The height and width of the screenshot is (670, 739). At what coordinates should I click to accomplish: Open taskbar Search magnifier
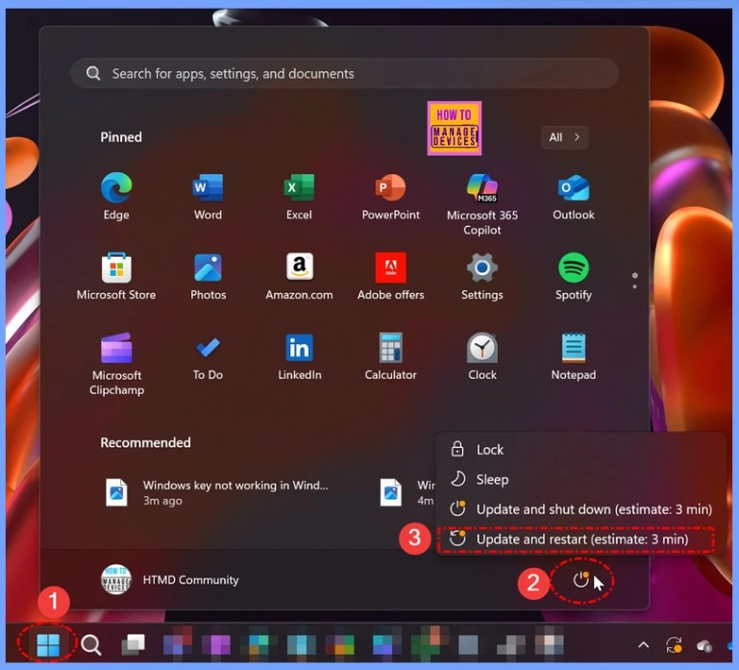click(90, 645)
